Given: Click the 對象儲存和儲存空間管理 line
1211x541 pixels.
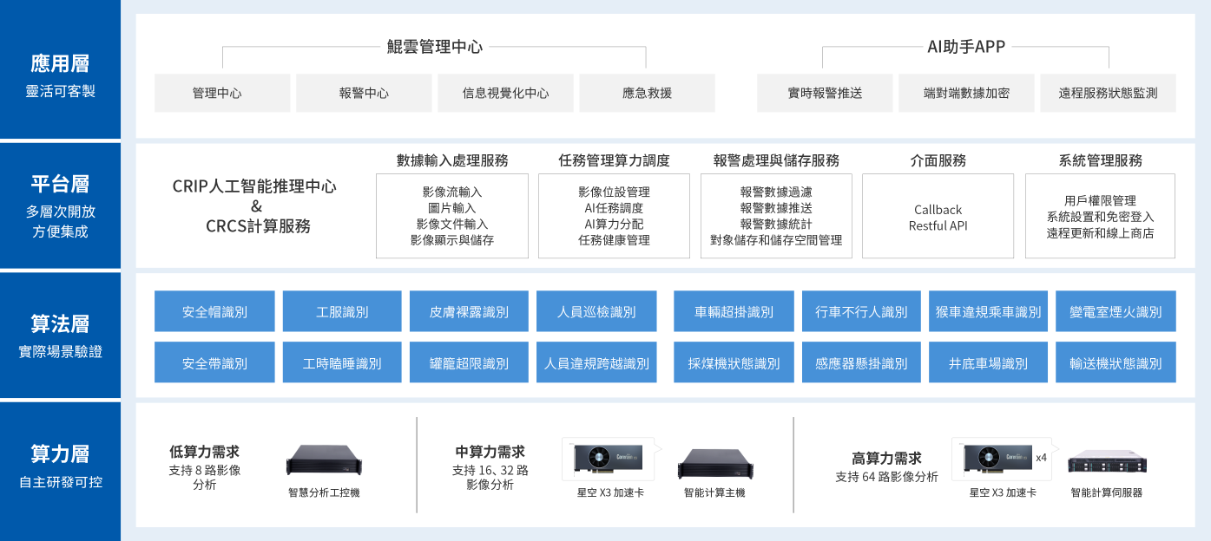Looking at the screenshot, I should click(776, 240).
